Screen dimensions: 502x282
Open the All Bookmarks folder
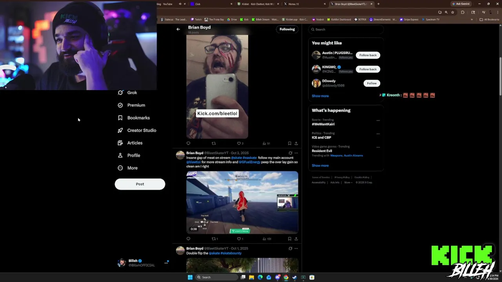tap(489, 20)
